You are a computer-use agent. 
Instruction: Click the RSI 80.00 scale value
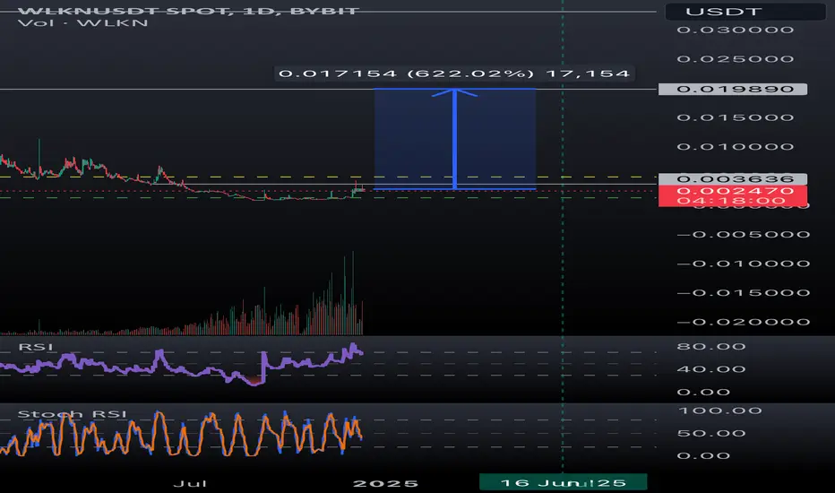[711, 346]
